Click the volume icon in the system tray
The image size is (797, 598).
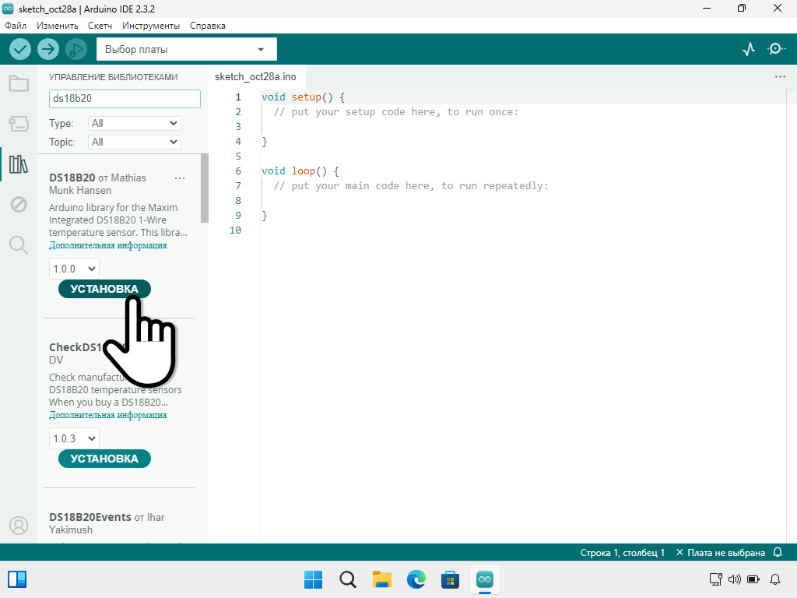(x=735, y=579)
